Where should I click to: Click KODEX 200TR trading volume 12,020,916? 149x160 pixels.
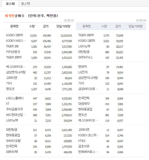pos(66,36)
